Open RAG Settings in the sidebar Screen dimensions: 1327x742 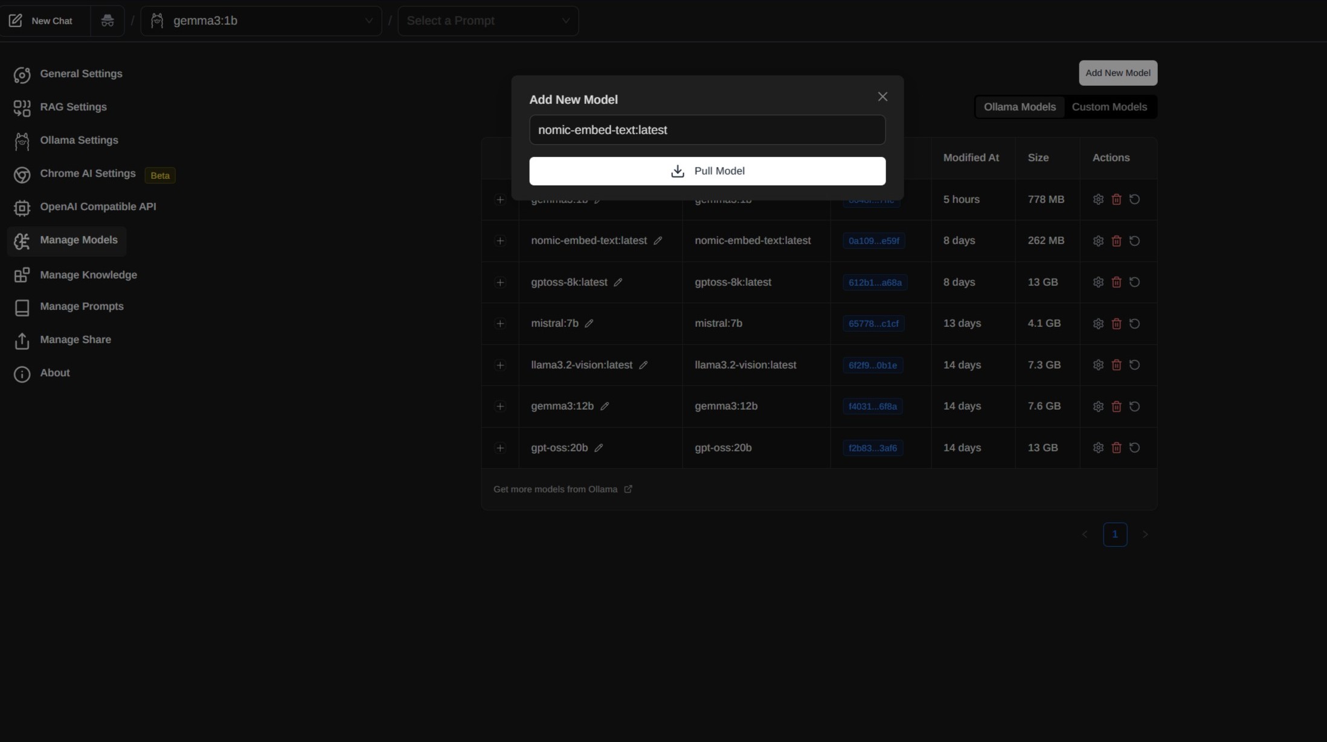[60, 107]
